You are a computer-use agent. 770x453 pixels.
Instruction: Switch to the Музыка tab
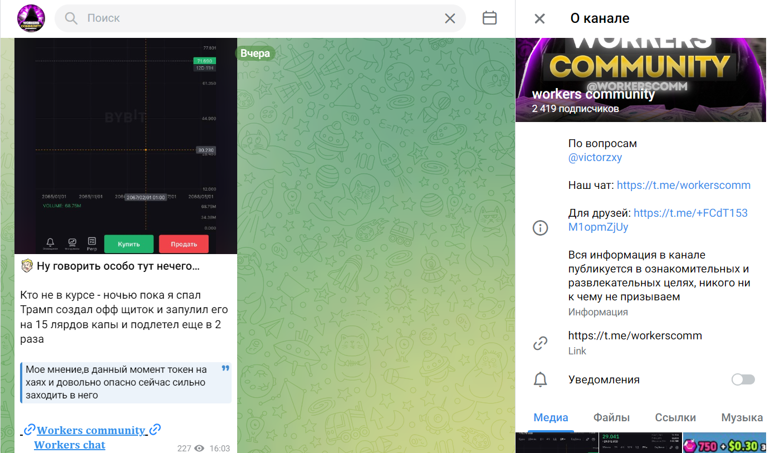click(742, 417)
